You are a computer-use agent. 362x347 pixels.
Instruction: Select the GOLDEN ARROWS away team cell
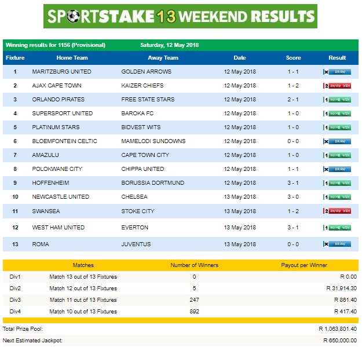coord(147,72)
